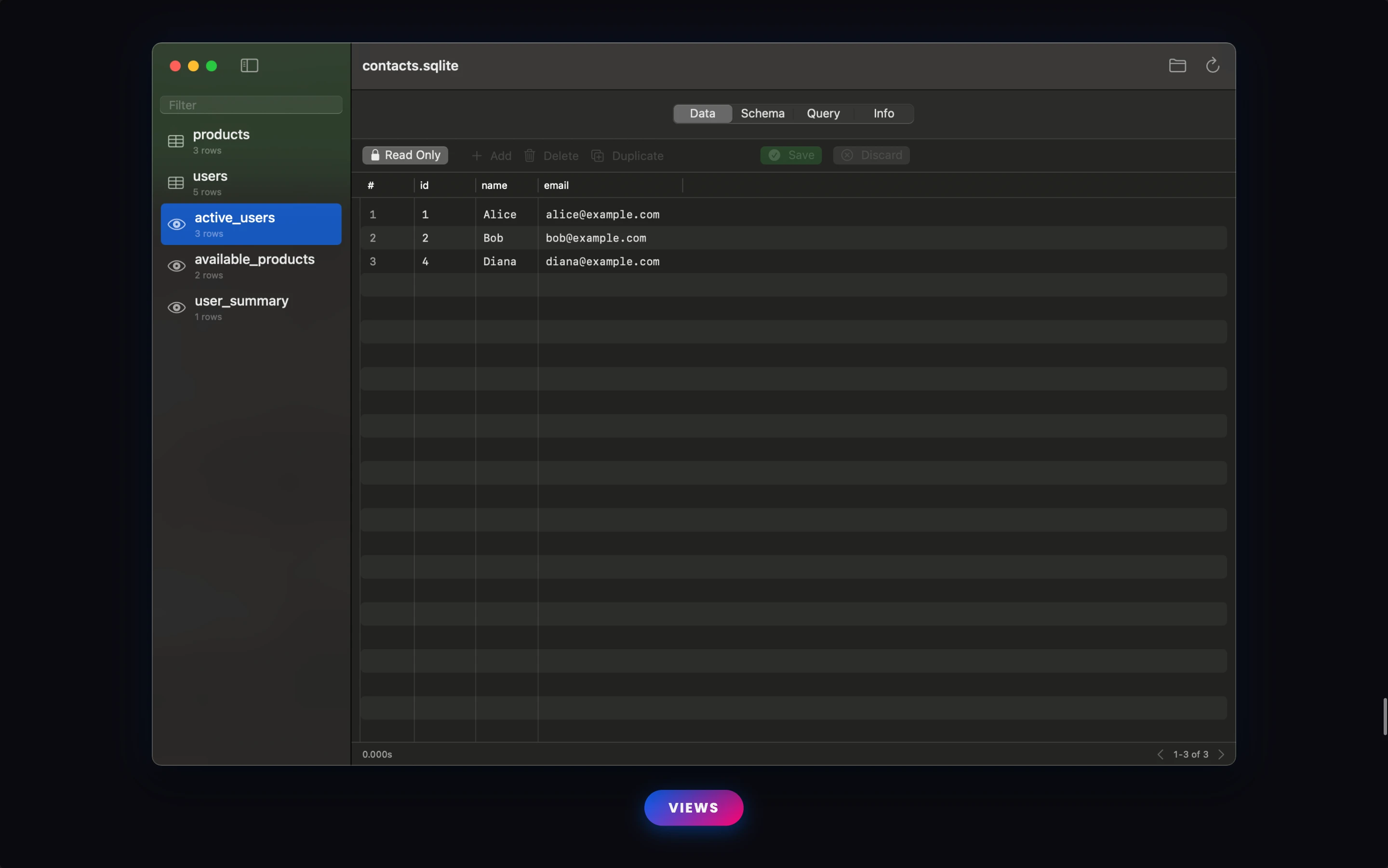Open the available_products view
This screenshot has width=1388, height=868.
coord(254,265)
